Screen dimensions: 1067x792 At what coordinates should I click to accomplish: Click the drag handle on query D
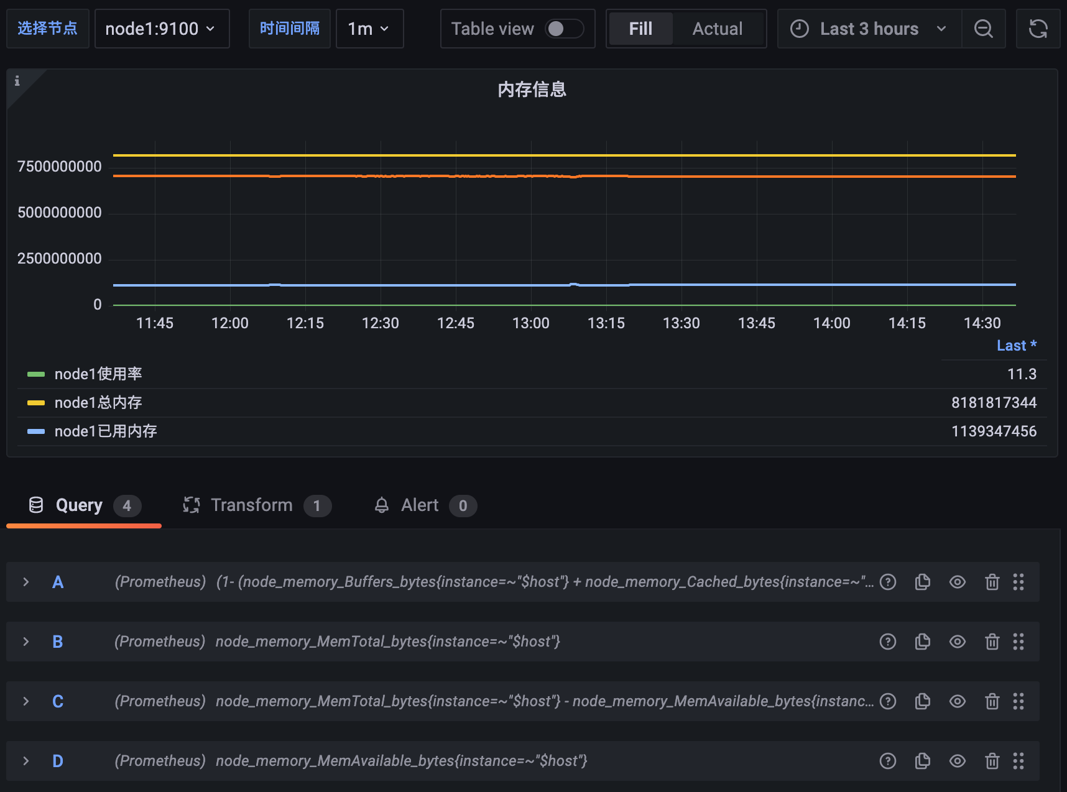pyautogui.click(x=1019, y=760)
